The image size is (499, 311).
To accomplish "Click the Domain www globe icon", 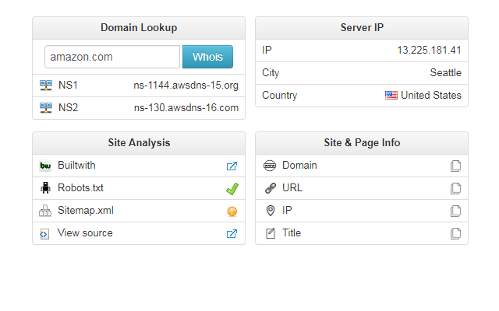I will (x=270, y=166).
